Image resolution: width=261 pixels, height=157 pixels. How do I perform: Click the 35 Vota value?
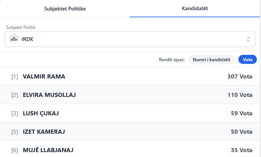point(241,150)
